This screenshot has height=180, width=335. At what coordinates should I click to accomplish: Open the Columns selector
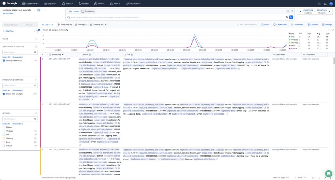312,25
